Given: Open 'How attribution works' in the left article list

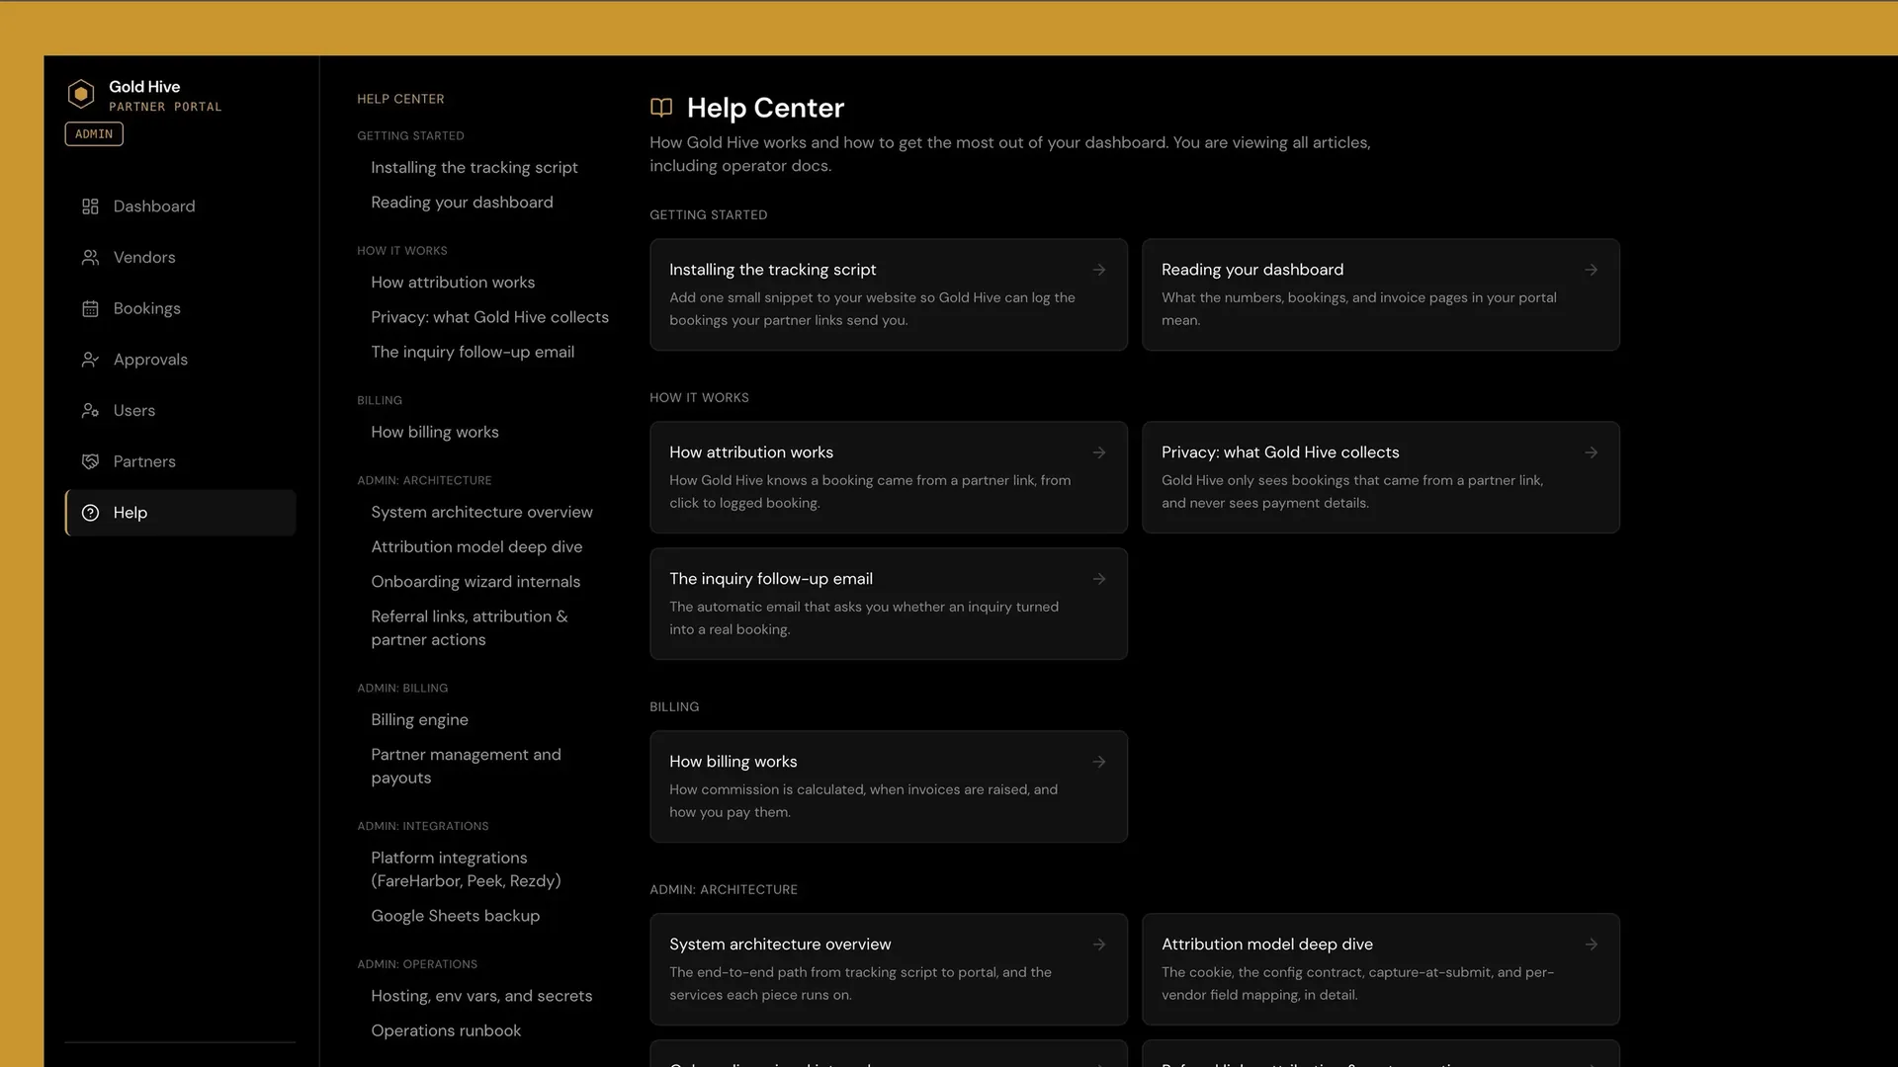Looking at the screenshot, I should pyautogui.click(x=453, y=283).
